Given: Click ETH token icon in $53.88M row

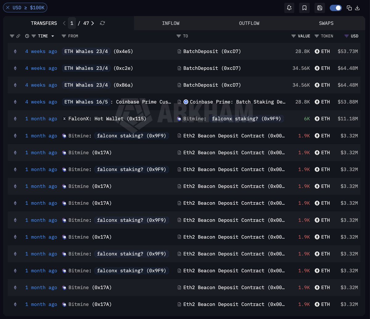Looking at the screenshot, I should 317,102.
